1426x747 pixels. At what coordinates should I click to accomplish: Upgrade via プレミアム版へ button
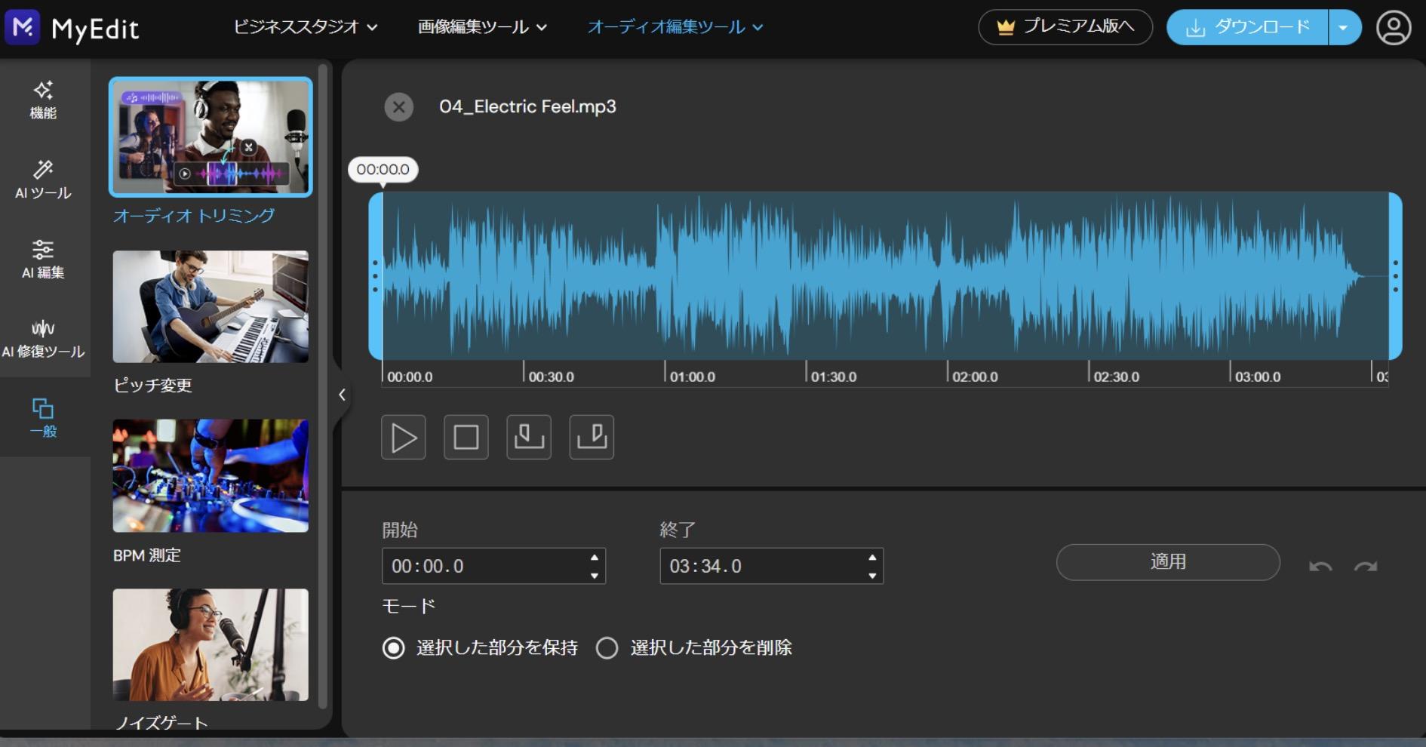click(x=1065, y=27)
